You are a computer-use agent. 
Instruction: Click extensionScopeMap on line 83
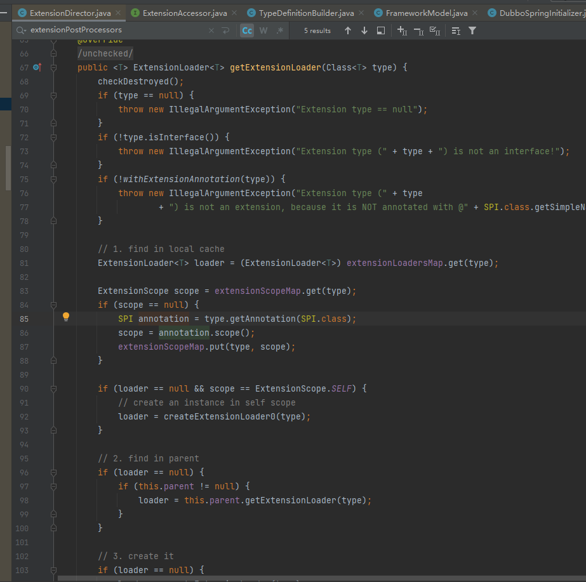click(x=258, y=291)
